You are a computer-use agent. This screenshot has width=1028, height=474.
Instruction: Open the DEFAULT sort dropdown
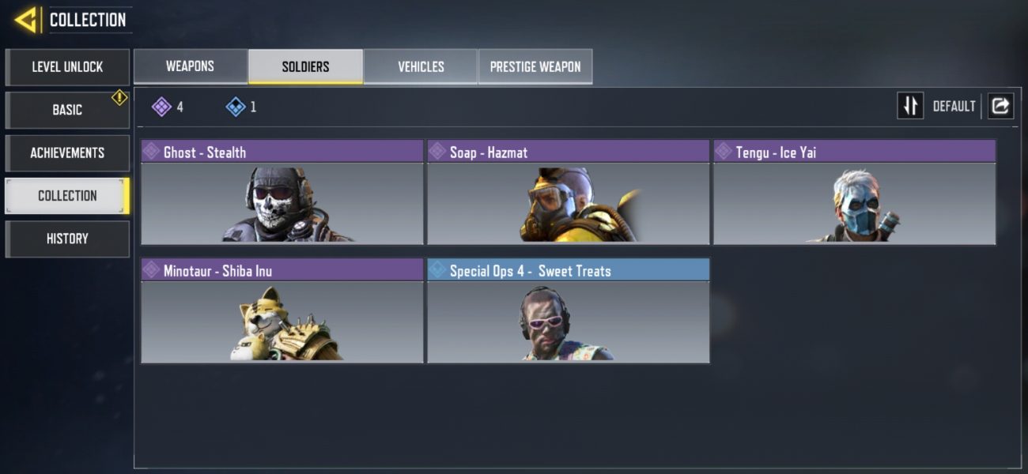[954, 106]
